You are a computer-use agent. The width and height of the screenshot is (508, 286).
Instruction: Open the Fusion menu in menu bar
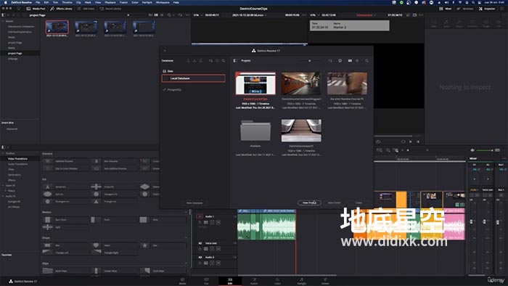(x=124, y=2)
